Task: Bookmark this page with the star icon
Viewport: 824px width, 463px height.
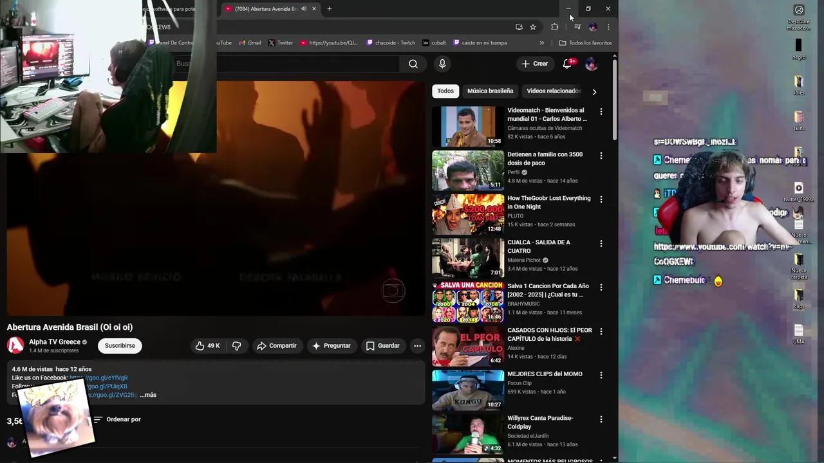Action: (x=533, y=27)
